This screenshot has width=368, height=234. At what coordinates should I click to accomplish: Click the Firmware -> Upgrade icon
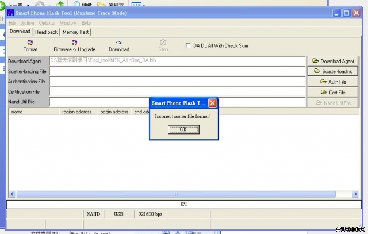coord(74,43)
